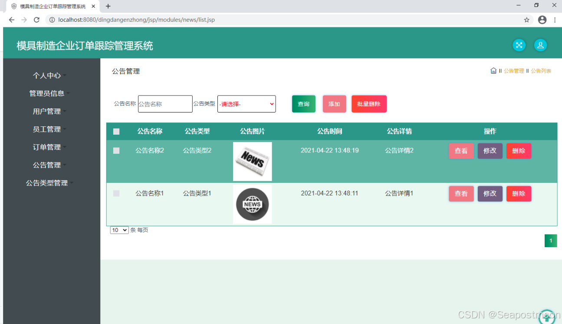Open the items-per-page dropdown showing 10

point(119,230)
